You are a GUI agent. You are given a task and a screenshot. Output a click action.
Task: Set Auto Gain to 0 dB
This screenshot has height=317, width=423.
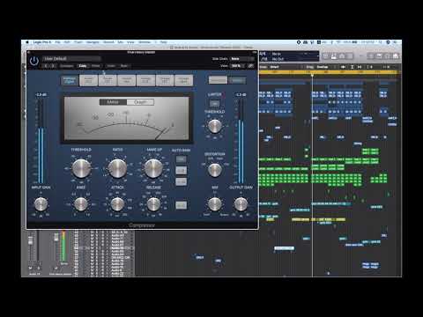181,171
